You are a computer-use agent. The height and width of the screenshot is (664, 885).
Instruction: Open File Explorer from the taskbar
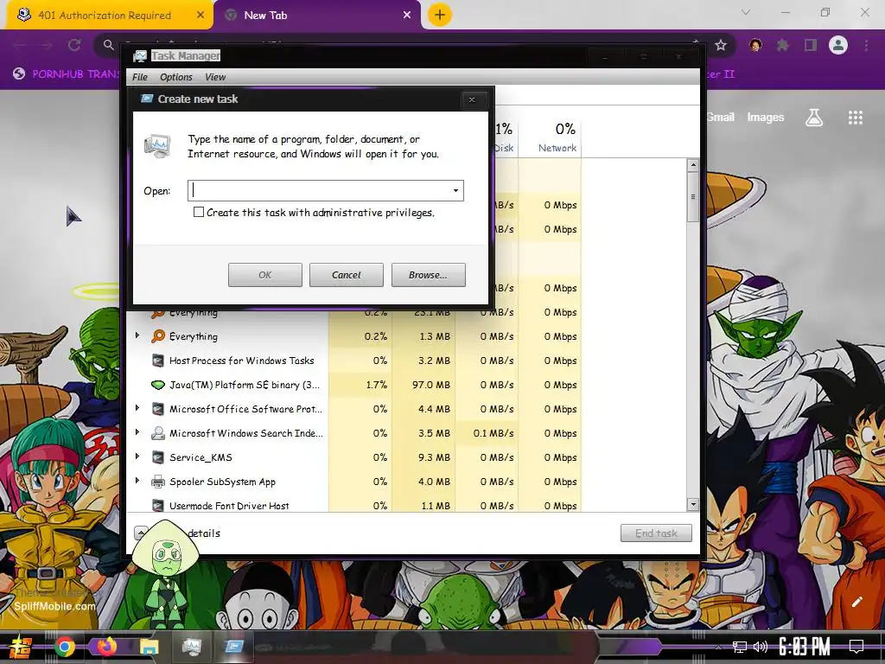(x=149, y=647)
